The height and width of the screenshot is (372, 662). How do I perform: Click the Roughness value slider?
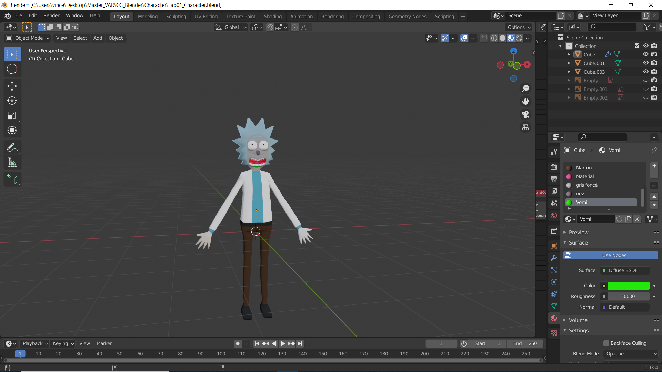click(629, 296)
